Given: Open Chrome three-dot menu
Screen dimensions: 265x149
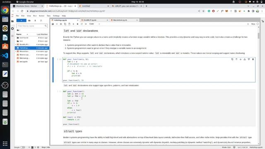Looking at the screenshot, I should [262, 11].
